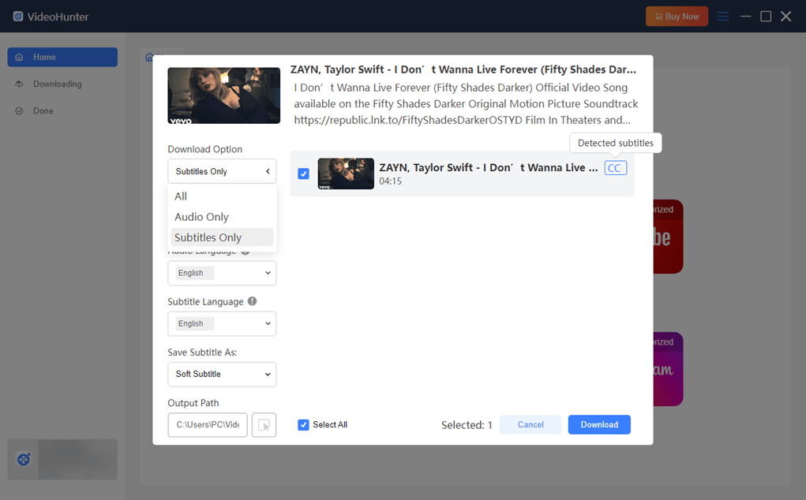Image resolution: width=806 pixels, height=500 pixels.
Task: Go to Home in sidebar
Action: (x=62, y=57)
